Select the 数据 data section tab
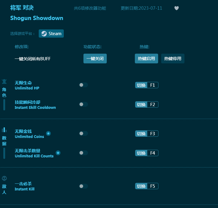Image resolution: width=218 pixels, height=208 pixels. point(4,141)
